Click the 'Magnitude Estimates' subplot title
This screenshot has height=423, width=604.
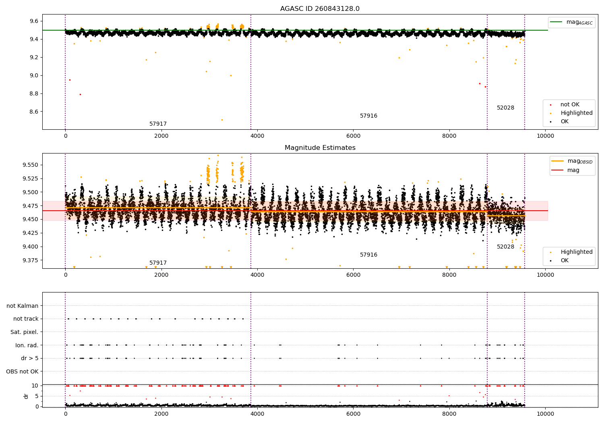[x=320, y=148]
